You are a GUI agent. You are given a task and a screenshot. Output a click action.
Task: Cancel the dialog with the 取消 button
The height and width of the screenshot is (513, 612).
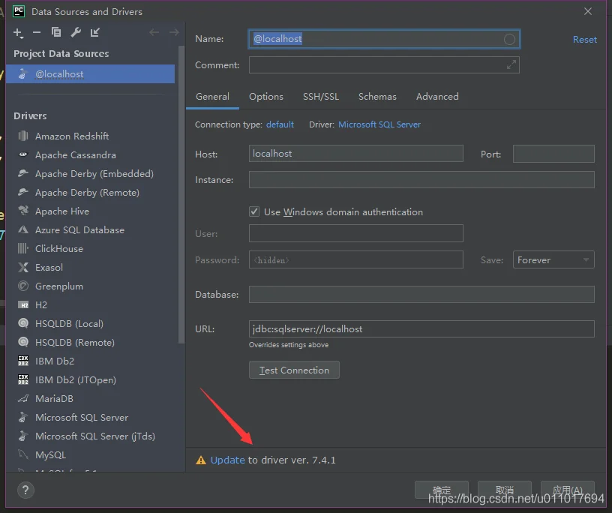[505, 490]
